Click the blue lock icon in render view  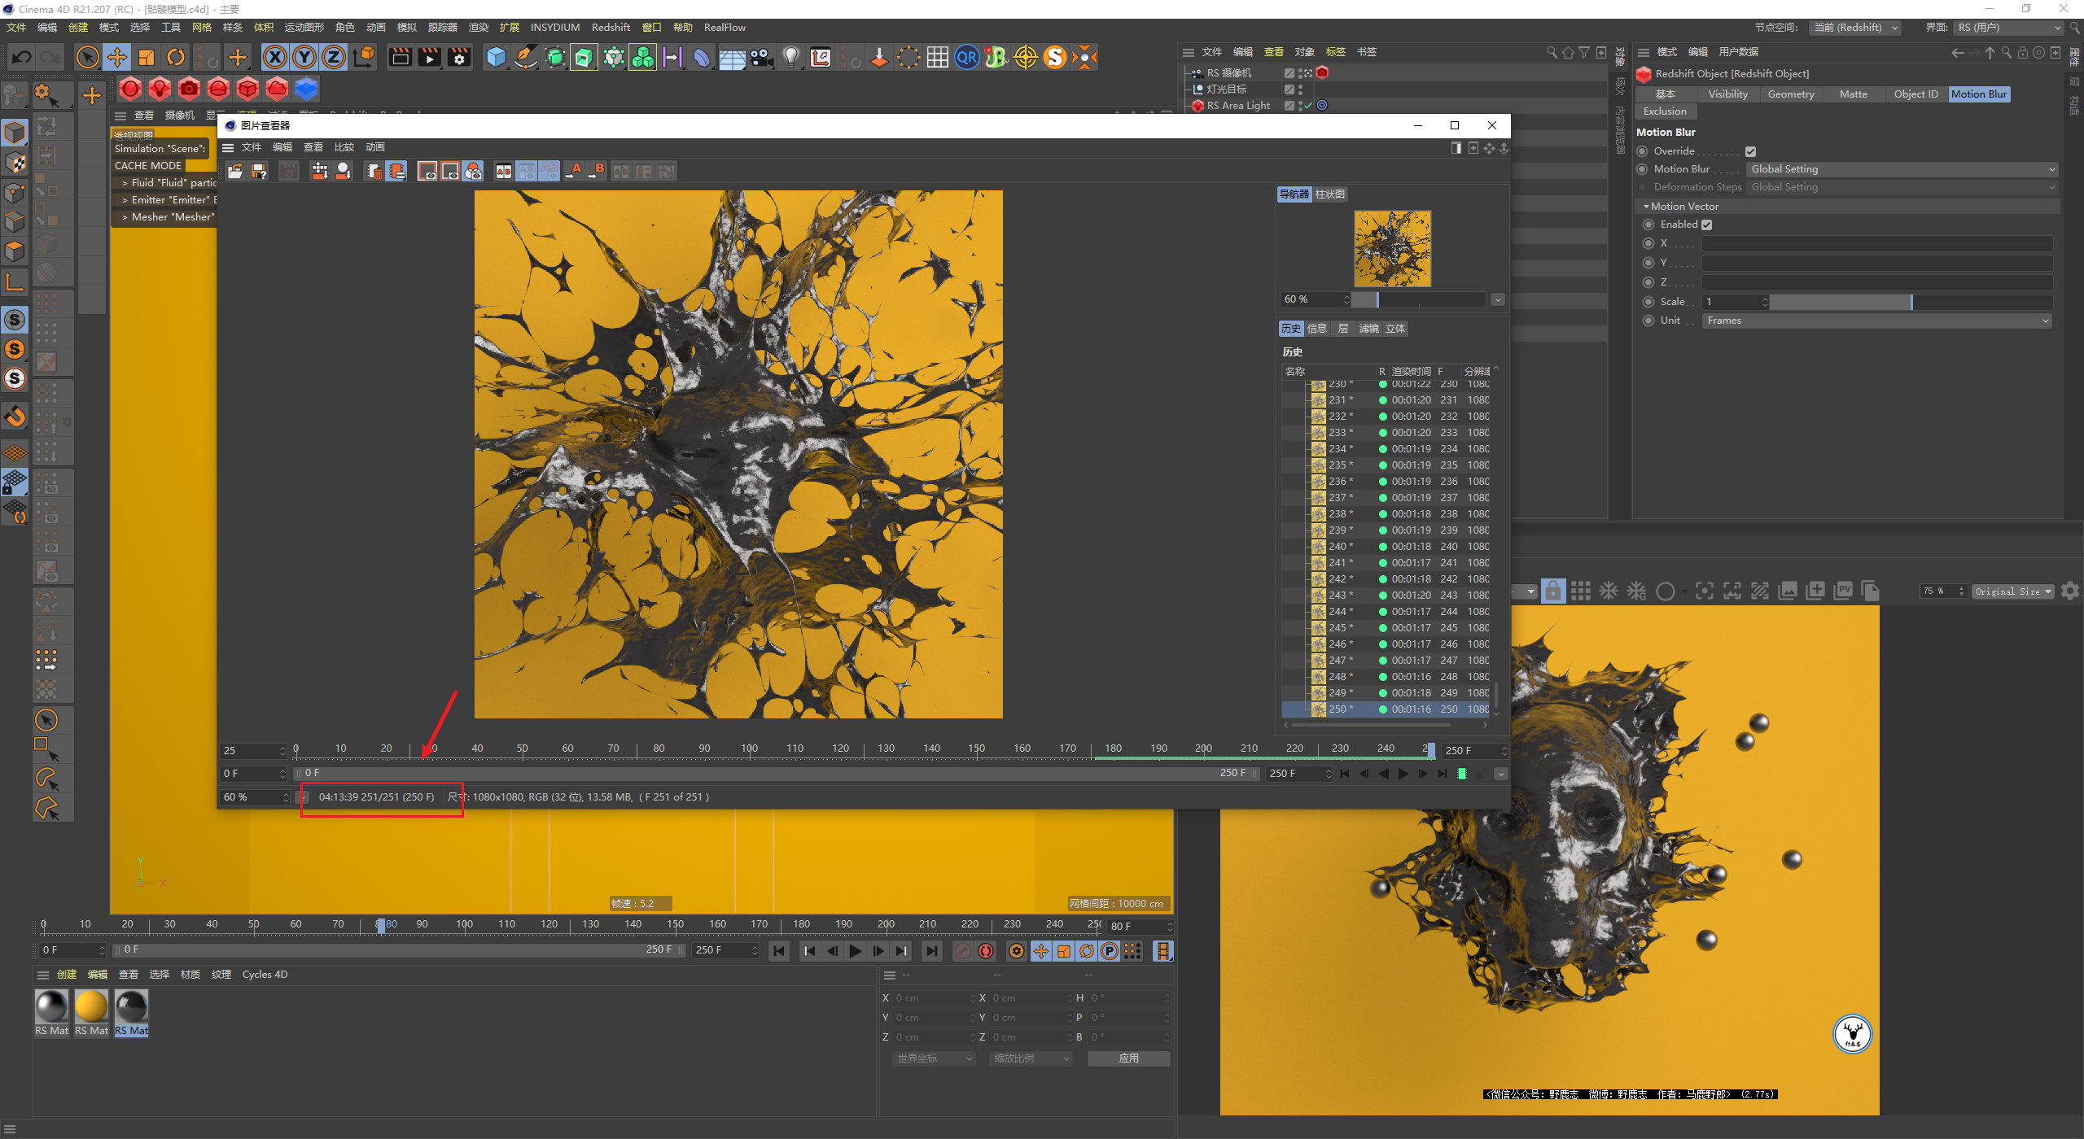(1553, 591)
